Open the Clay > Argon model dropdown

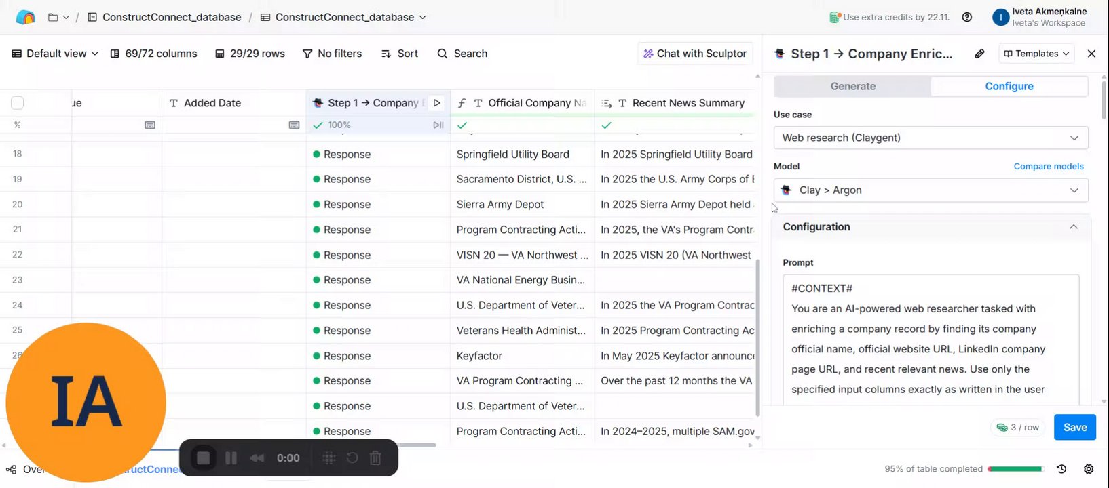click(931, 190)
